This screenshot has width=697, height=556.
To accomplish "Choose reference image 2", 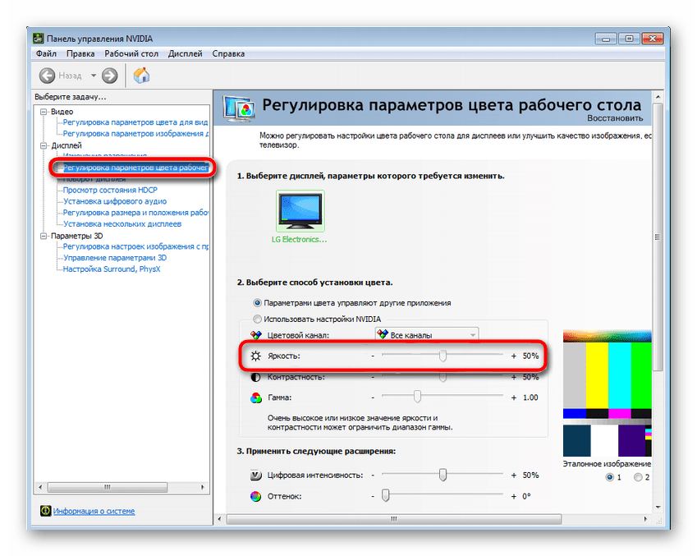I will coord(638,477).
